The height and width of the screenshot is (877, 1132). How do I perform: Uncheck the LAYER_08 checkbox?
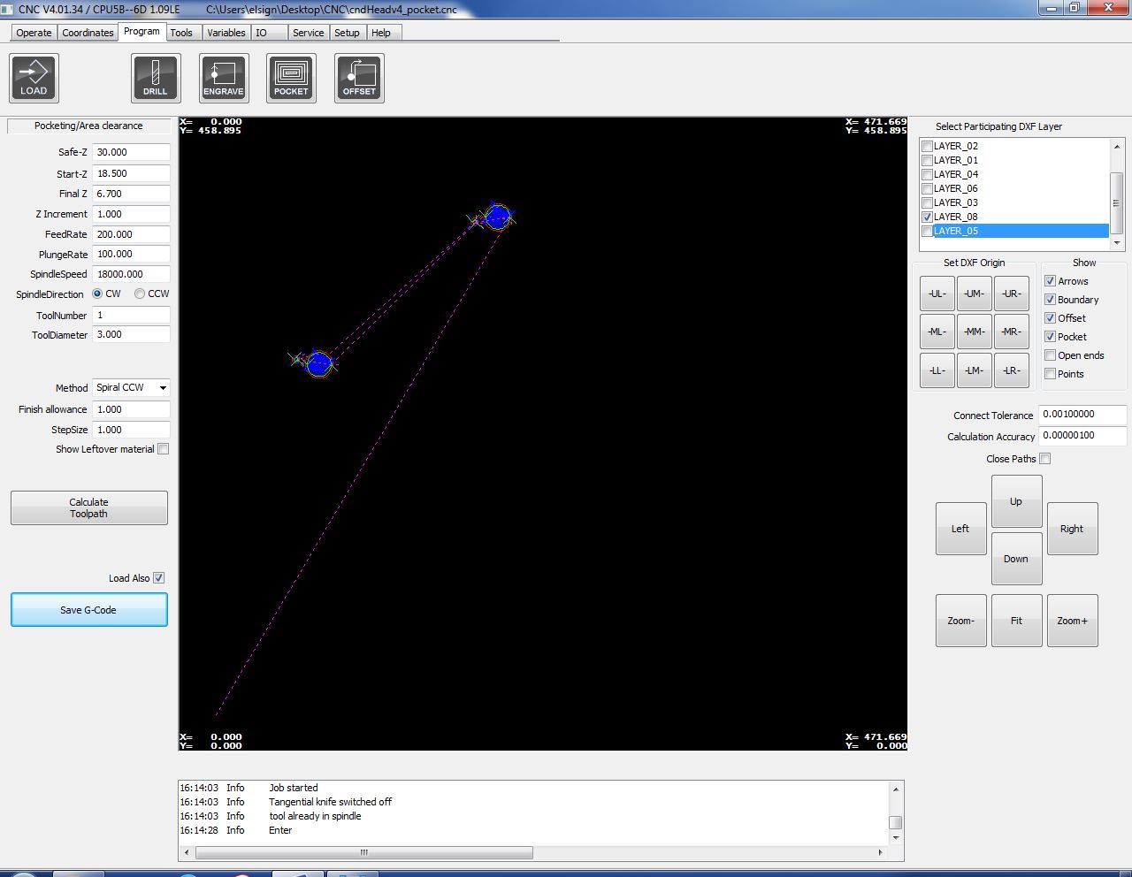(927, 217)
